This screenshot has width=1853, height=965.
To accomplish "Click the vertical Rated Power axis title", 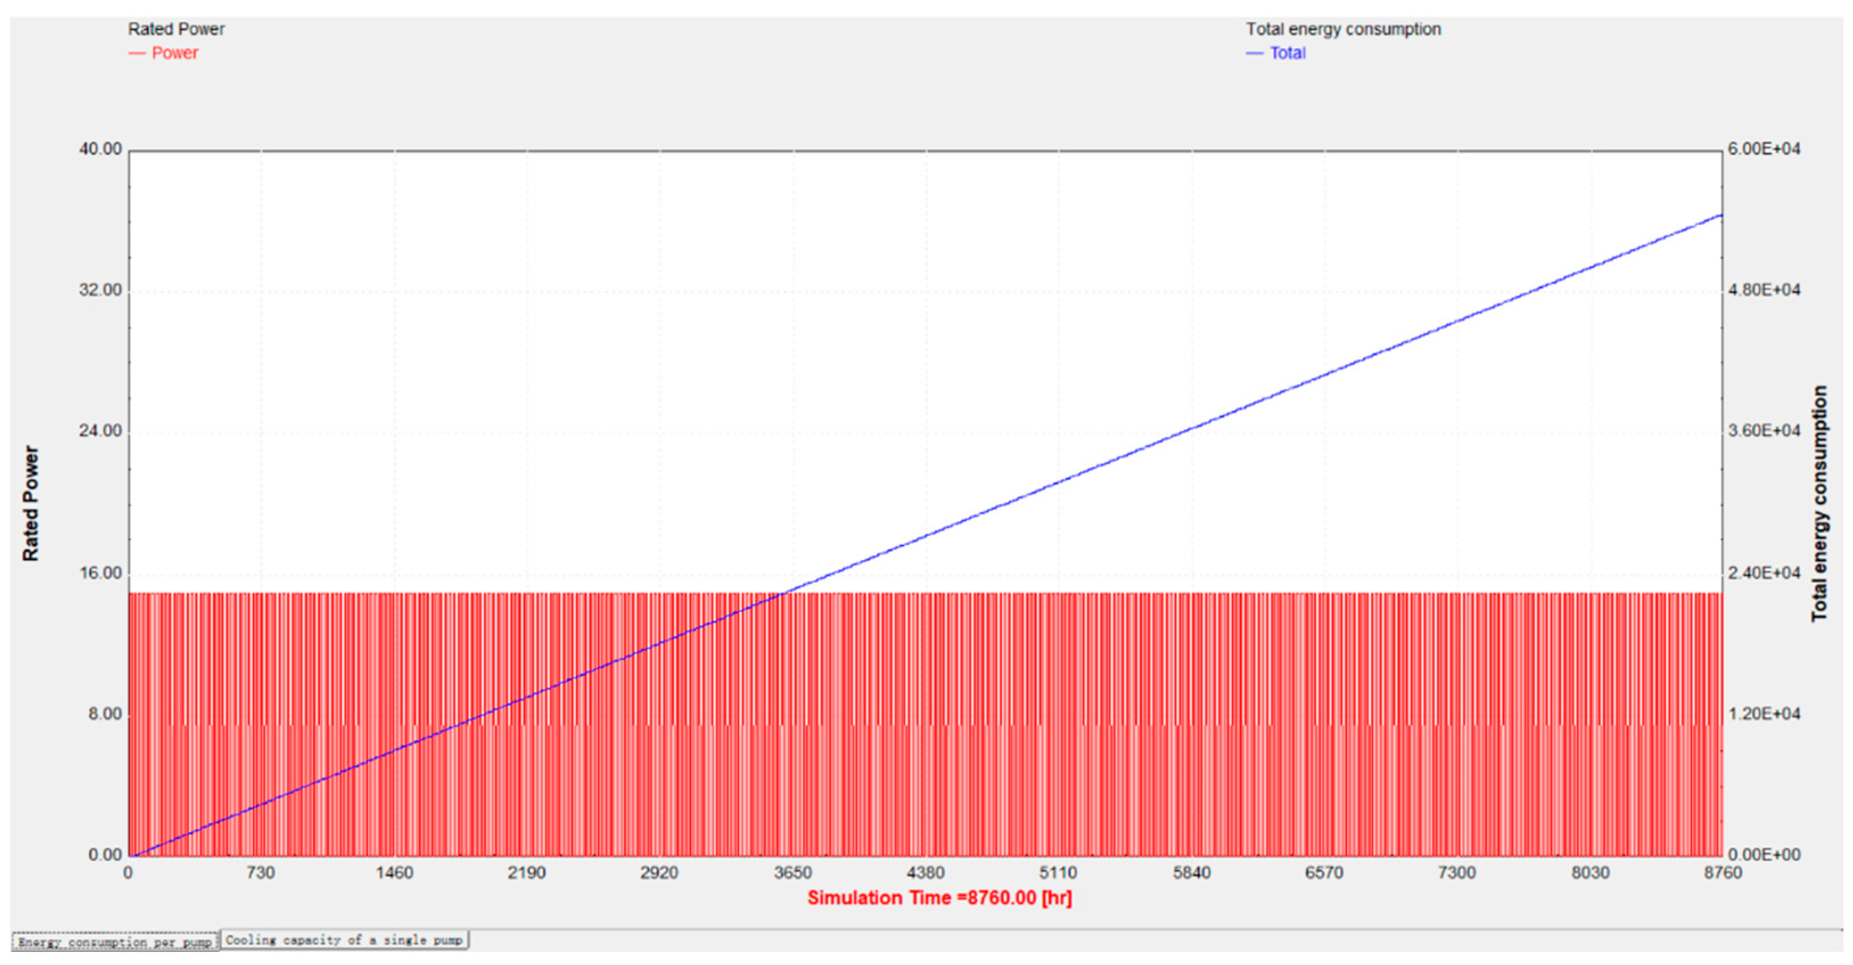I will click(30, 504).
